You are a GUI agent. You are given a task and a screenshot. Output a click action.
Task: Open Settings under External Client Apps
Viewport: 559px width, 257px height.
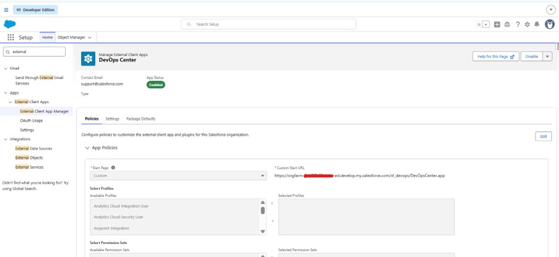tap(27, 130)
